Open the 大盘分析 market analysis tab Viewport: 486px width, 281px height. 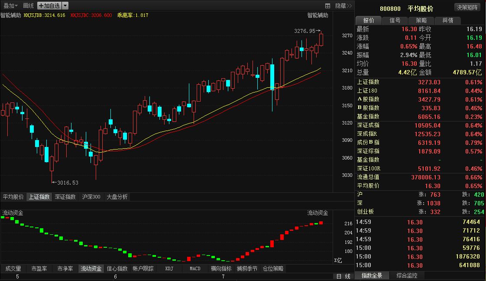117,197
